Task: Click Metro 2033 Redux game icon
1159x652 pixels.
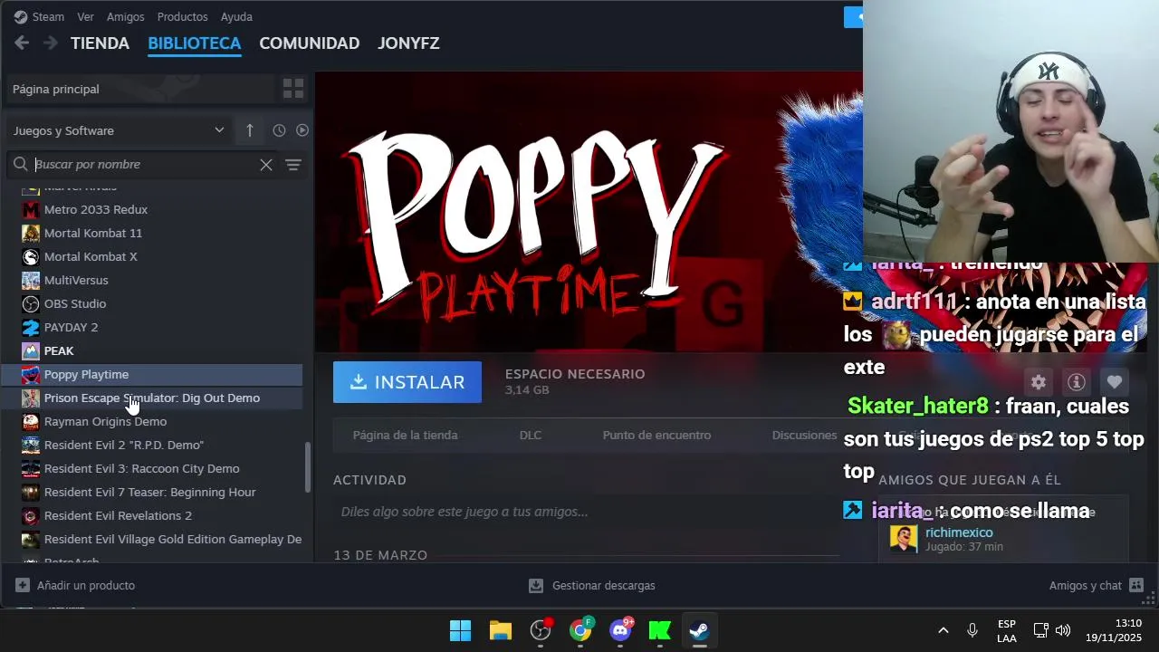Action: click(31, 209)
